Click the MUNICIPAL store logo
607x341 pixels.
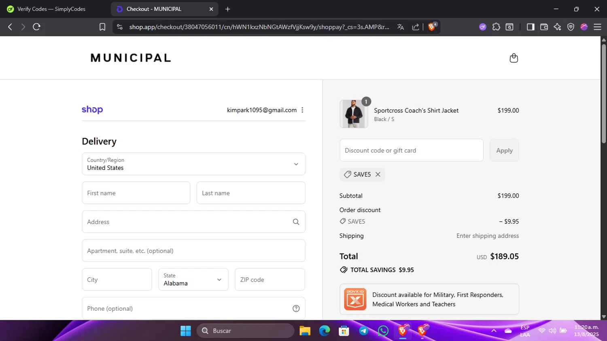point(131,58)
